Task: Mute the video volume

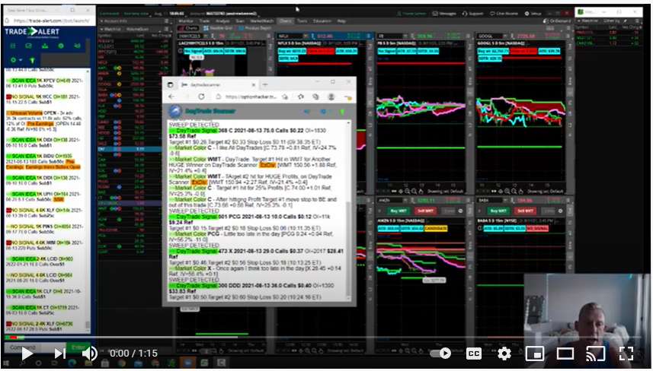Action: pos(90,354)
